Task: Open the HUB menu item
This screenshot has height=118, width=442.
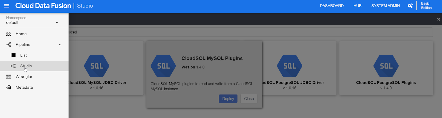Action: tap(357, 6)
